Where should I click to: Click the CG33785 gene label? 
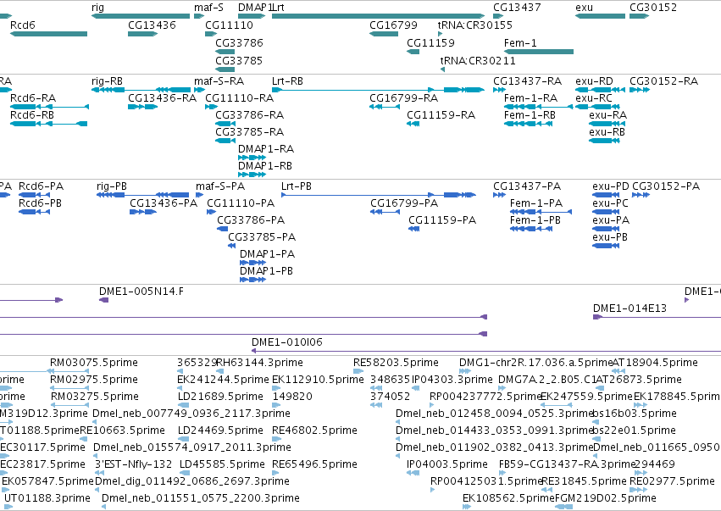pyautogui.click(x=239, y=60)
